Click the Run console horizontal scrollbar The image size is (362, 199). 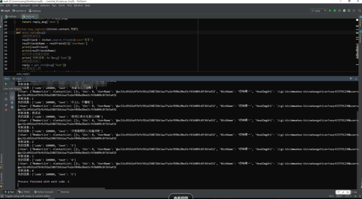coord(61,189)
